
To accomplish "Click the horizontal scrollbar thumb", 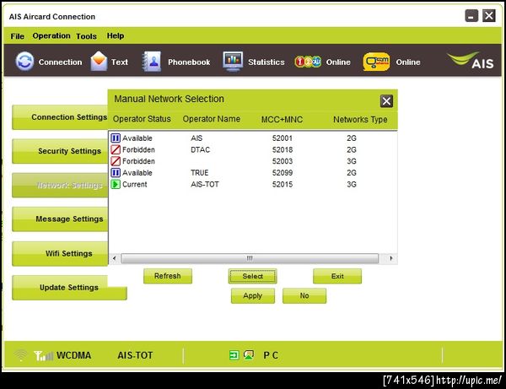I will click(250, 258).
